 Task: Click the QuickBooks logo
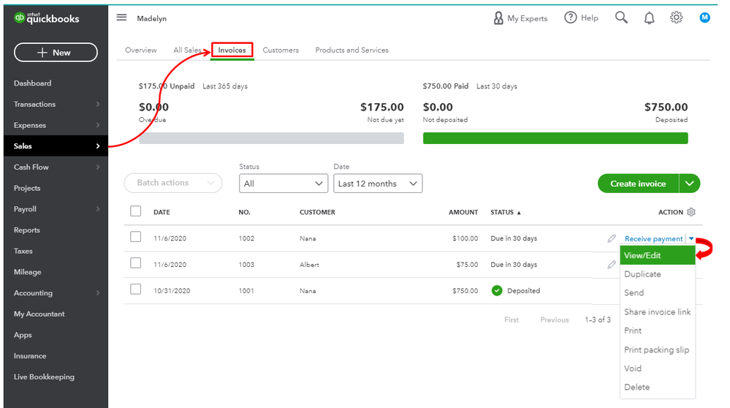[47, 18]
